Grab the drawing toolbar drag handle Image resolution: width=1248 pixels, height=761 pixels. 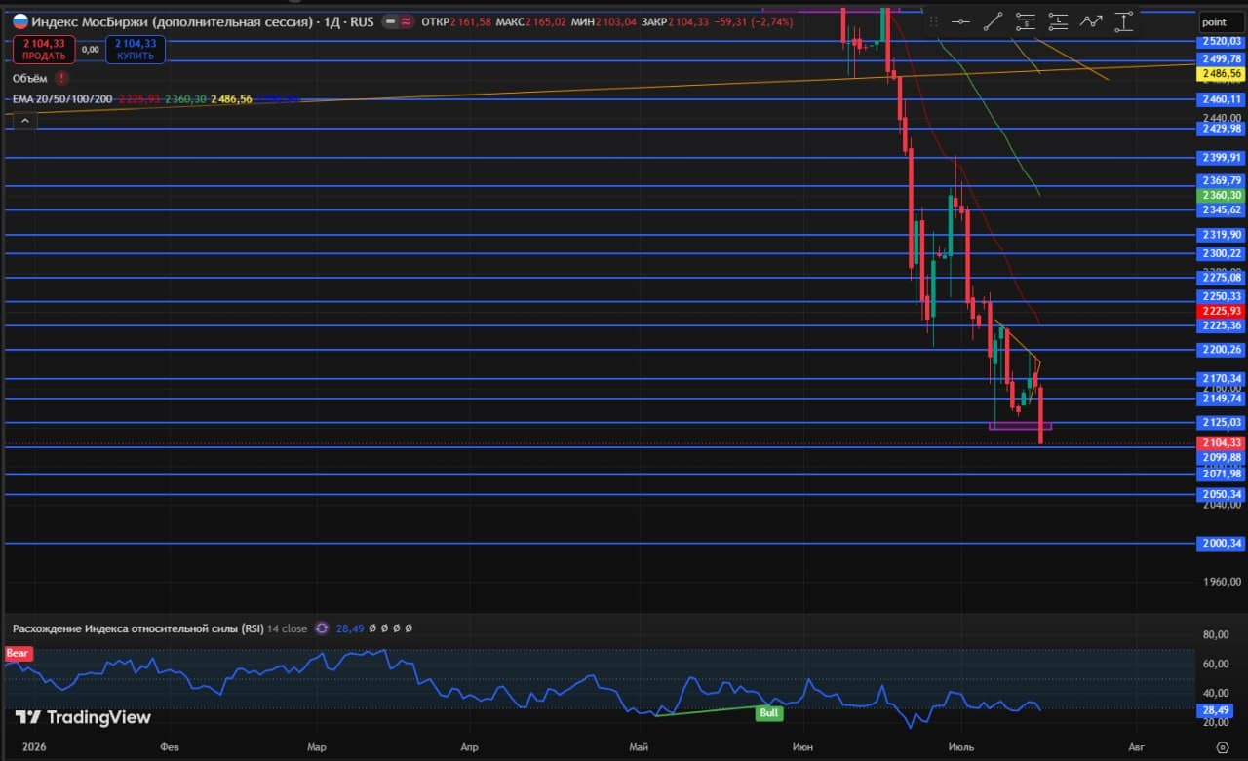[x=934, y=21]
